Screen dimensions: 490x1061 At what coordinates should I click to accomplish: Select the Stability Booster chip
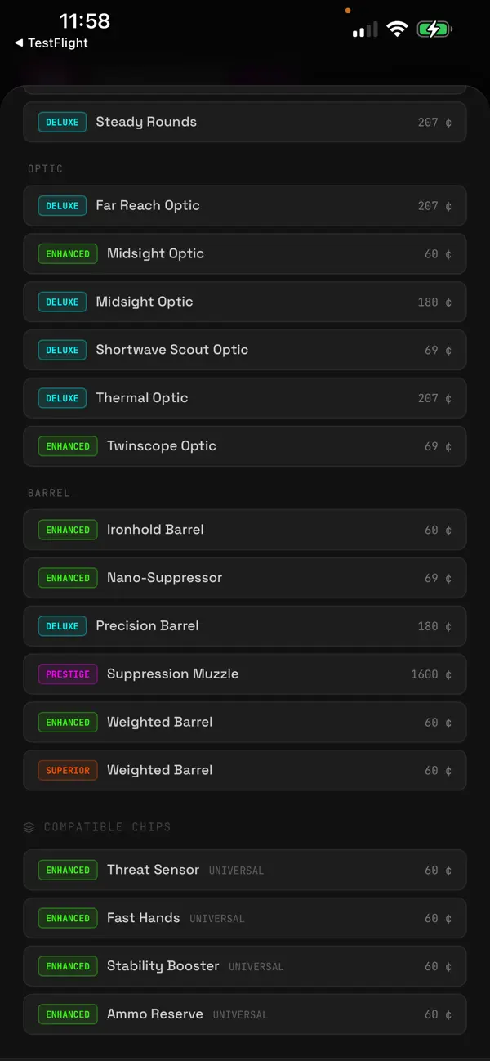coord(245,965)
